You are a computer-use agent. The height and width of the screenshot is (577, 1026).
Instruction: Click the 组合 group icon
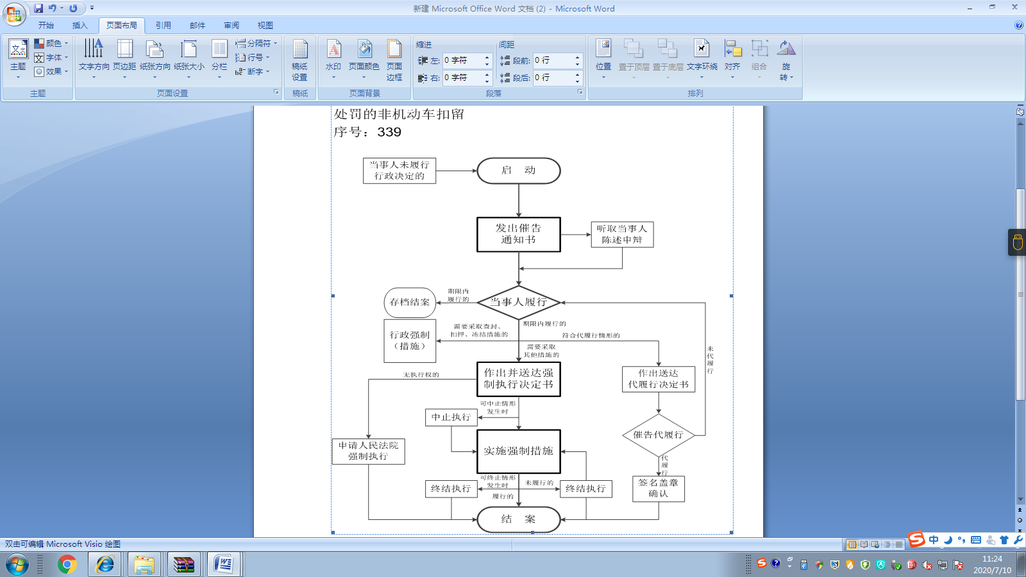click(x=759, y=49)
